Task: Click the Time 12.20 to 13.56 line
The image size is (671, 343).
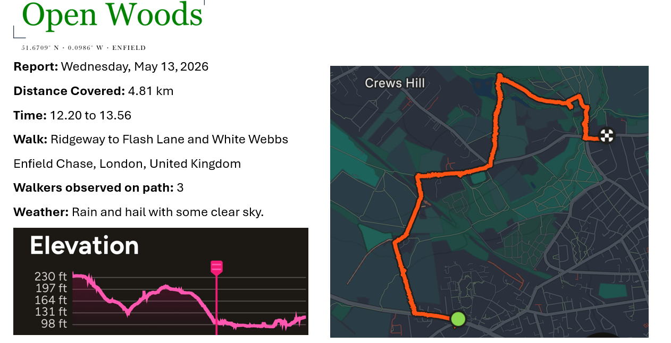Action: point(72,116)
